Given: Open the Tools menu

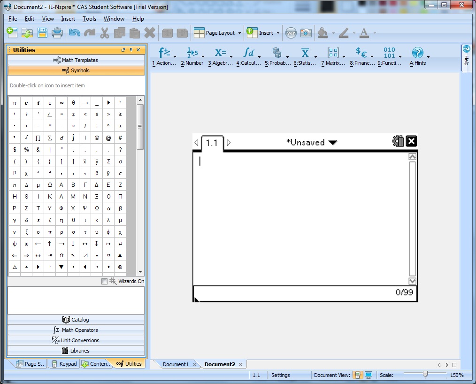Looking at the screenshot, I should pyautogui.click(x=89, y=19).
